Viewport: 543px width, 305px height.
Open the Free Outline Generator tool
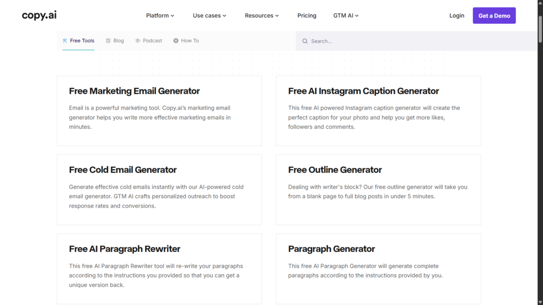click(x=378, y=190)
